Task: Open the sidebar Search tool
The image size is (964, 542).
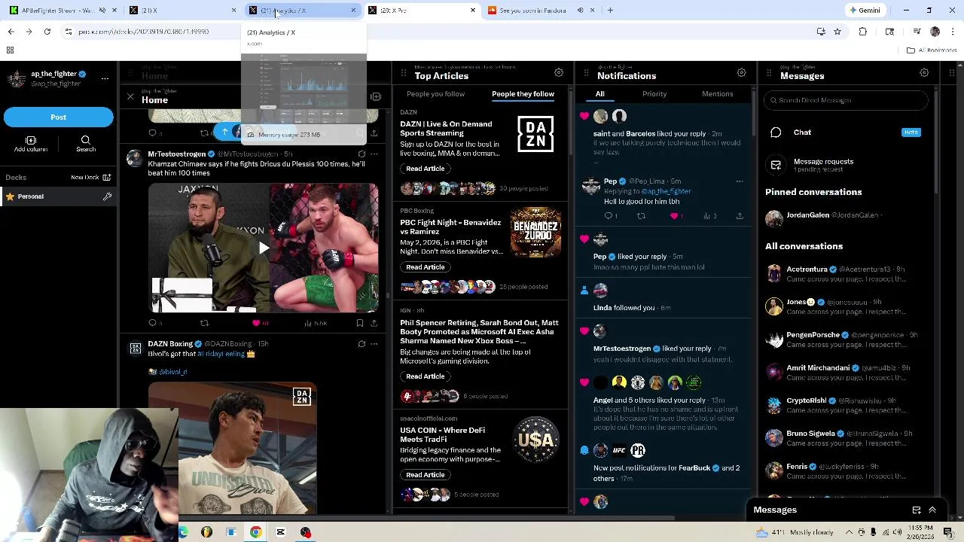Action: pyautogui.click(x=86, y=145)
